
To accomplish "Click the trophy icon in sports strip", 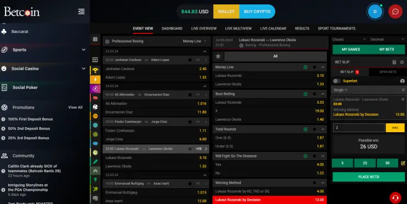I will point(95,70).
